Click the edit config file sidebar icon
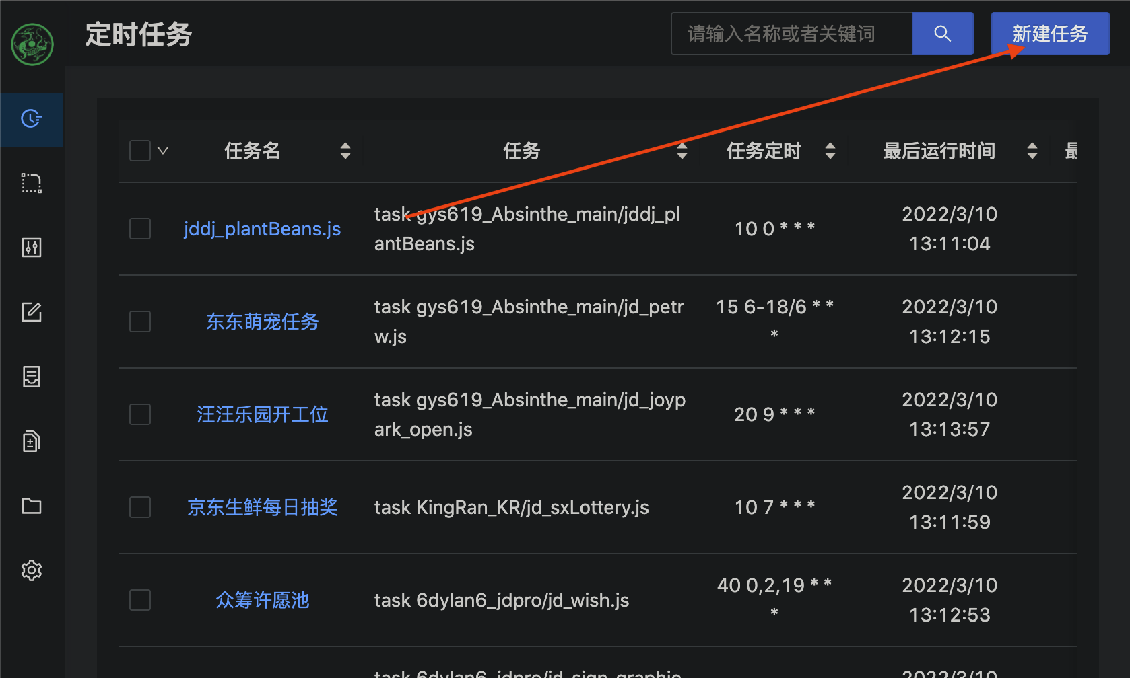 [x=31, y=311]
